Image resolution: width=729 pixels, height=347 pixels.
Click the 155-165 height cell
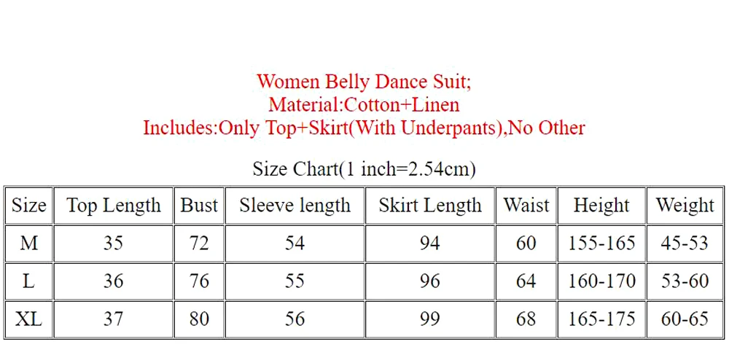(601, 243)
